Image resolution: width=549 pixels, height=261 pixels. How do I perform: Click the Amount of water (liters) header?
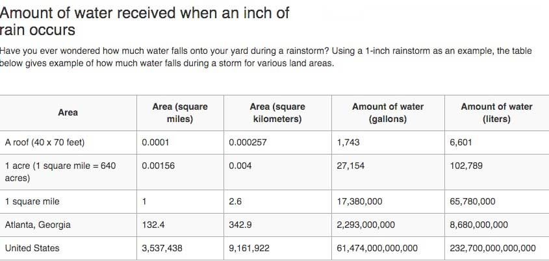[x=496, y=113]
